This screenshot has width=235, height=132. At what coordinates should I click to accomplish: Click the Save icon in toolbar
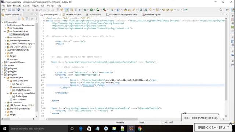coord(10,10)
